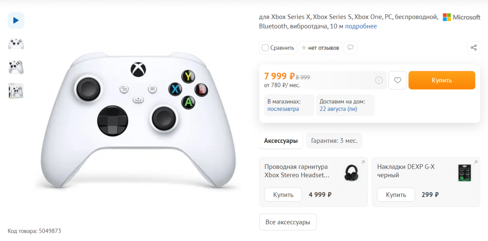Open headset accessory in new tab arrow
The height and width of the screenshot is (241, 488).
coord(363,162)
